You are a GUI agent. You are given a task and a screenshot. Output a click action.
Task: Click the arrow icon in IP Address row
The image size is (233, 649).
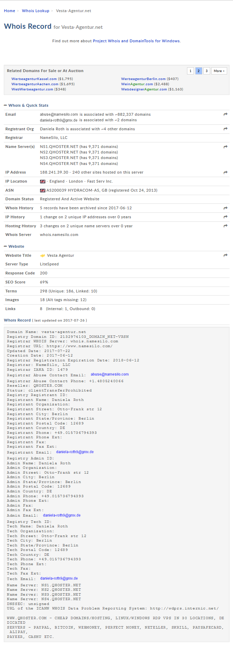(225, 173)
